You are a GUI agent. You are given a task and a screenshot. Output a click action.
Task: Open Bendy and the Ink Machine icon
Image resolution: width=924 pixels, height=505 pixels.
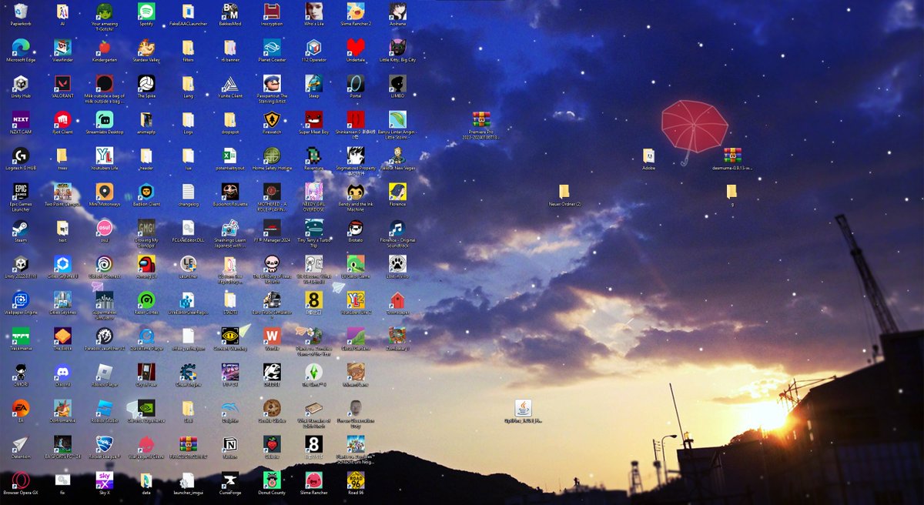point(356,192)
